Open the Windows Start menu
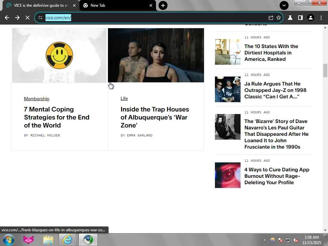The width and height of the screenshot is (328, 246). point(9,240)
